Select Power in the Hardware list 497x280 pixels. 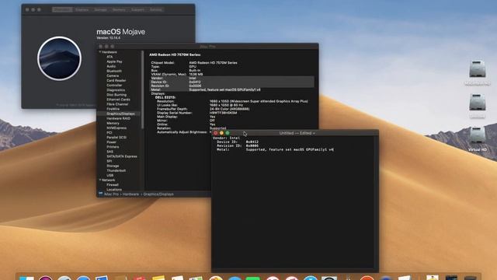(112, 142)
